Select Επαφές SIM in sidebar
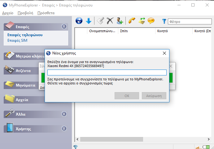The width and height of the screenshot is (214, 149). pyautogui.click(x=17, y=40)
